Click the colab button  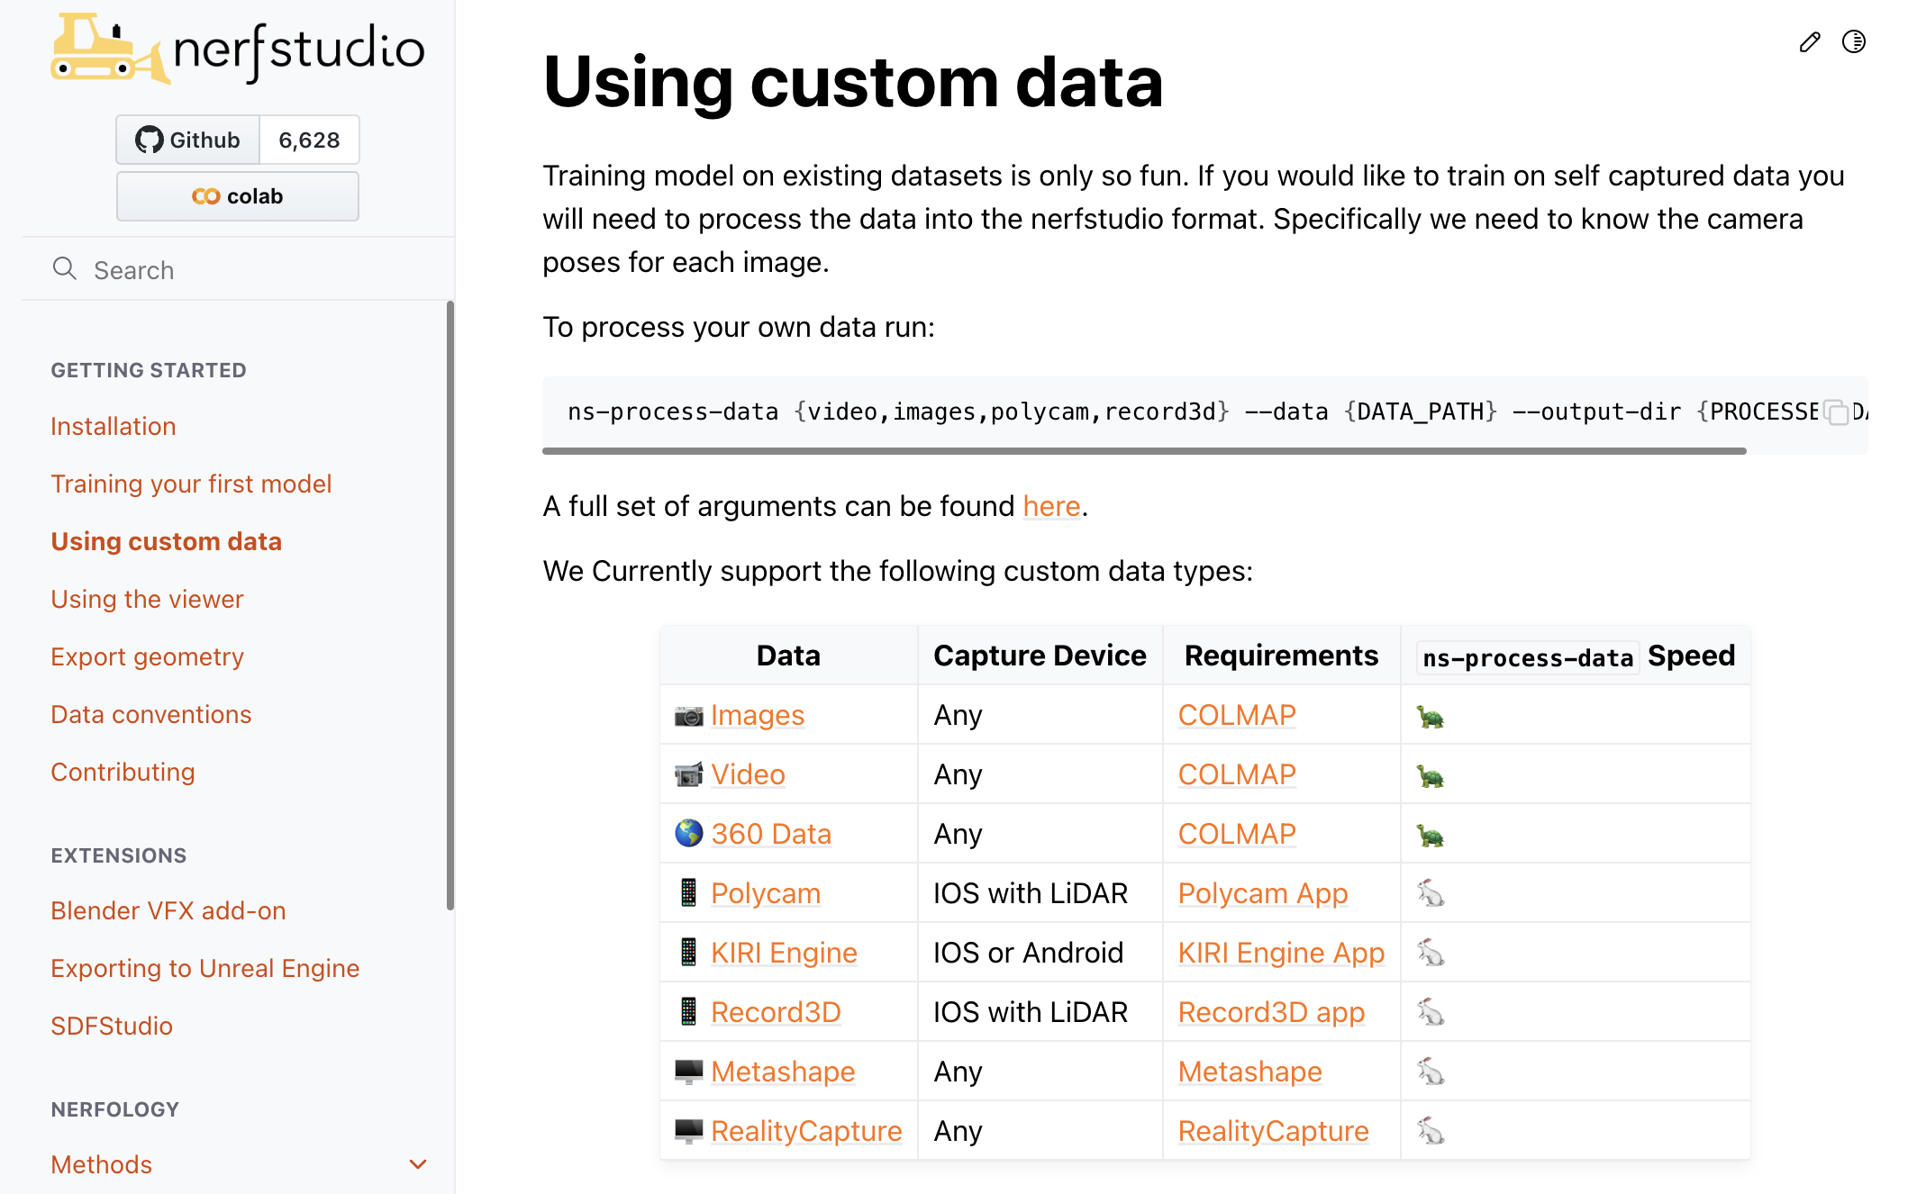pos(238,196)
